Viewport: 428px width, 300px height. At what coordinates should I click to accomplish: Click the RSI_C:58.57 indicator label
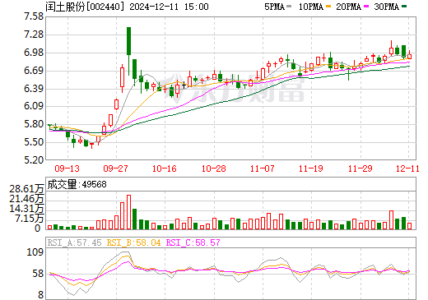point(193,242)
